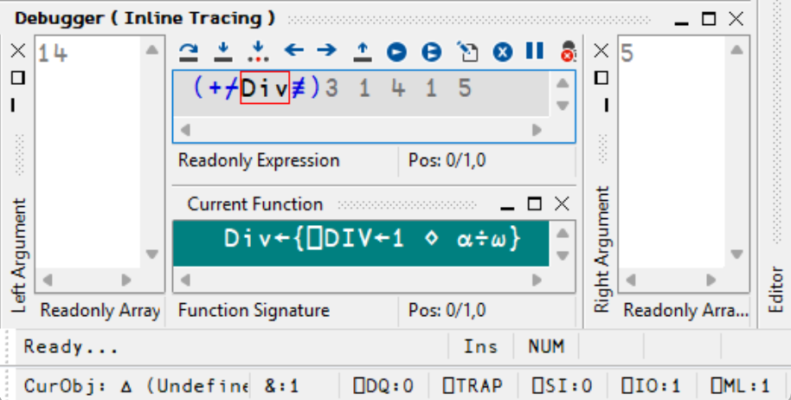This screenshot has height=400, width=791.
Task: Click the blue X stop debugging icon
Action: [x=503, y=51]
